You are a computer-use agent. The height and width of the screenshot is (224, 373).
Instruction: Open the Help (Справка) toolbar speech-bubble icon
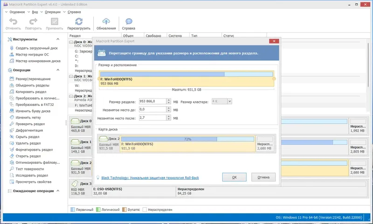[x=129, y=21]
